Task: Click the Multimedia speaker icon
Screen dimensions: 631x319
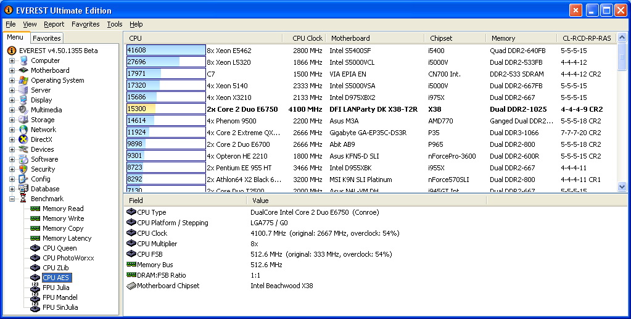Action: 23,110
